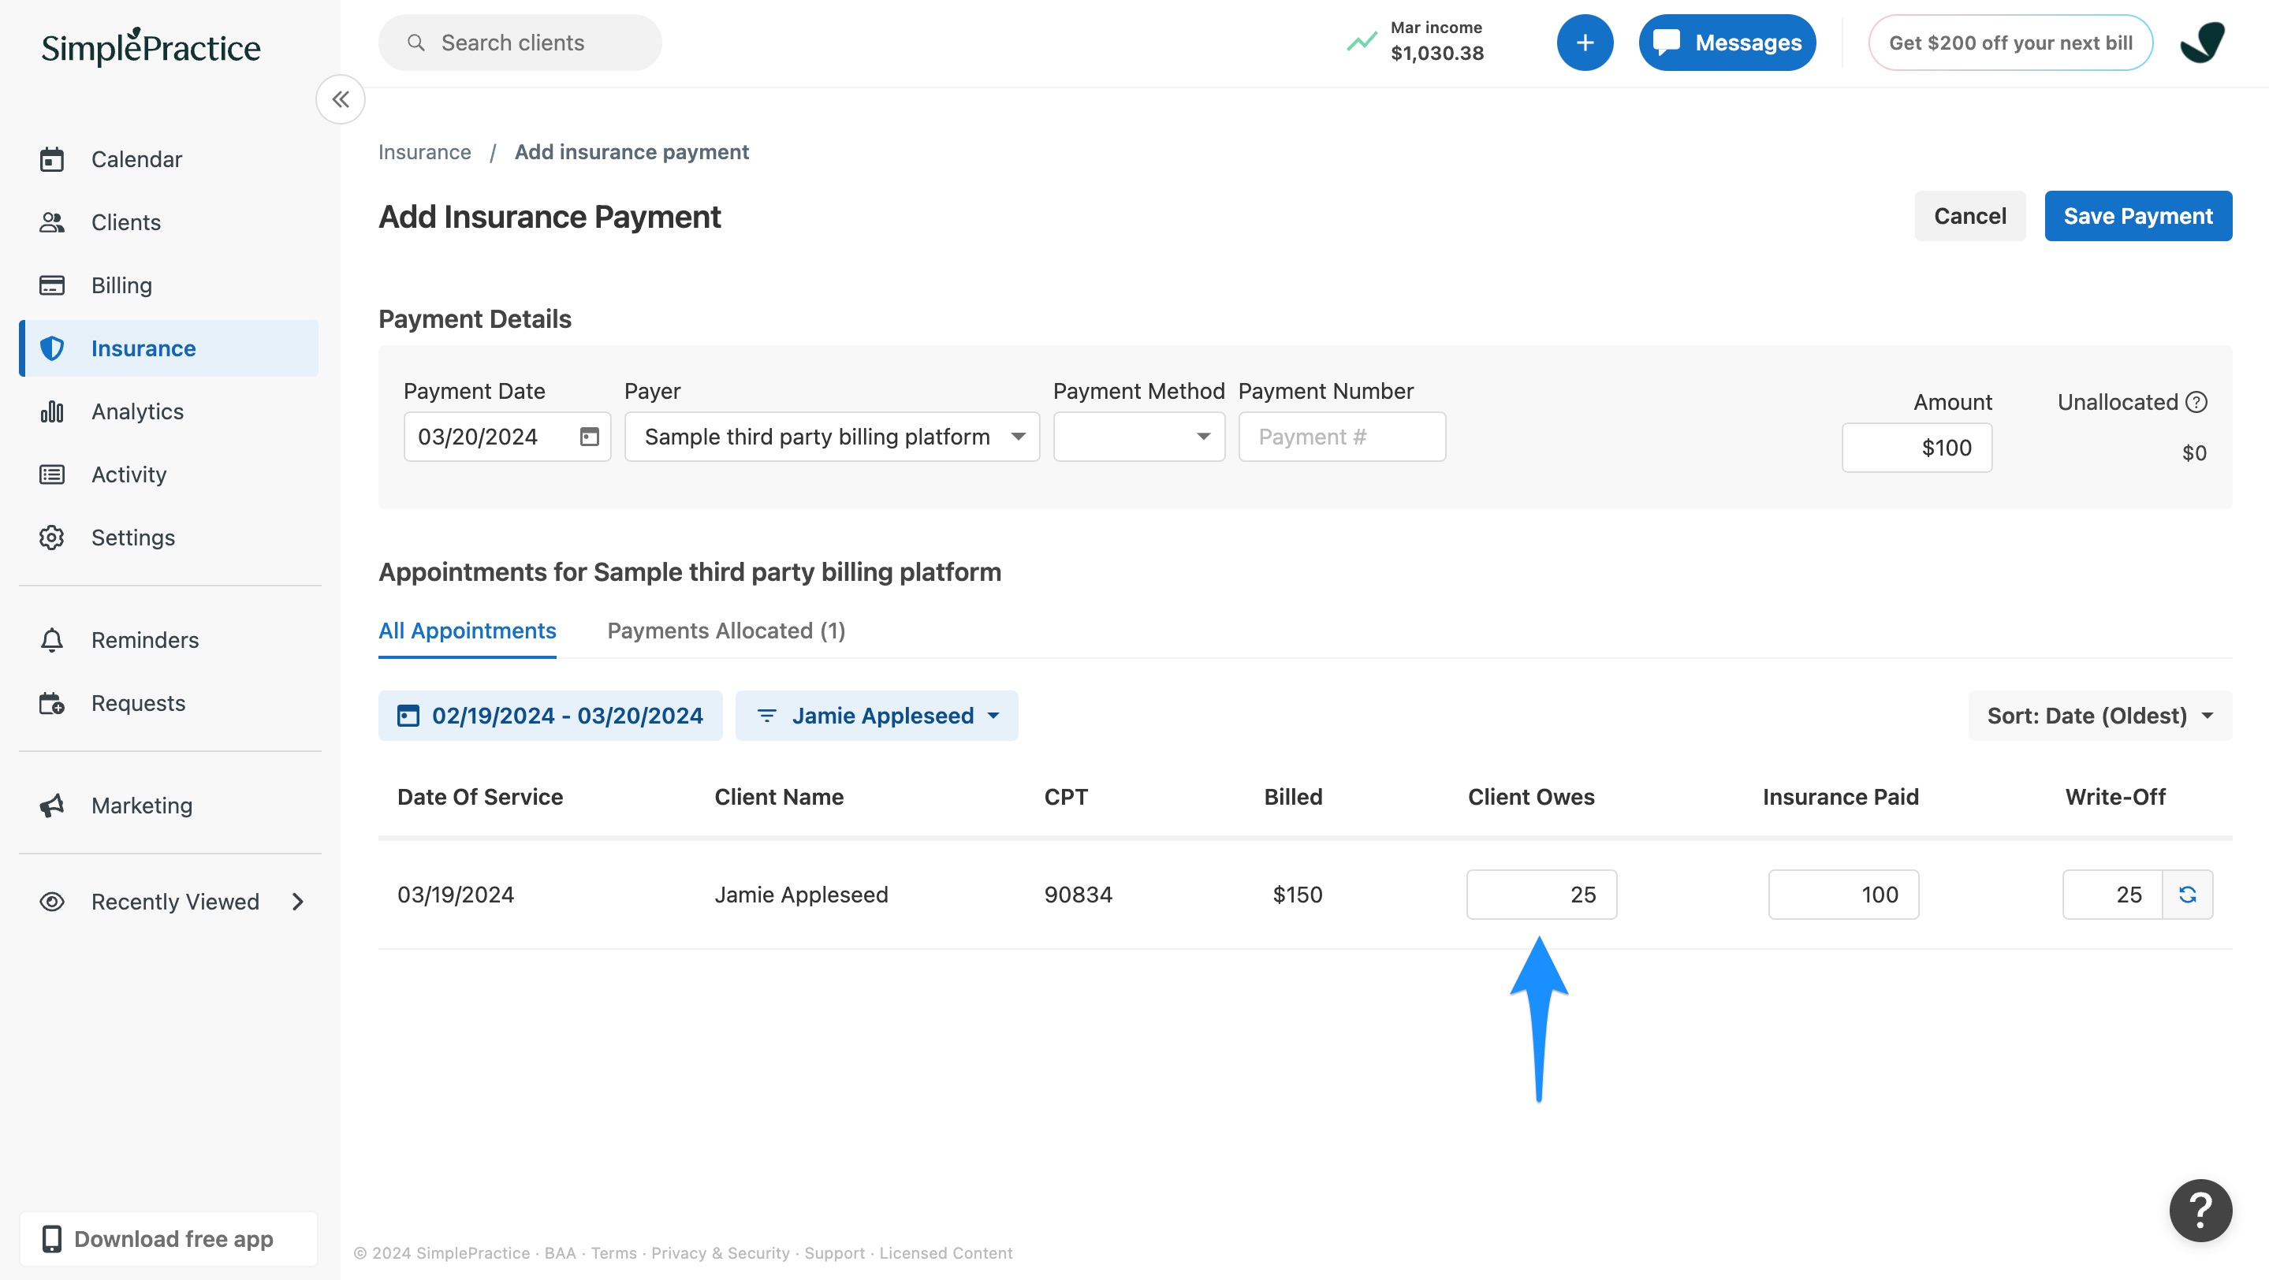Go to Settings in sidebar
This screenshot has height=1280, width=2269.
point(170,537)
